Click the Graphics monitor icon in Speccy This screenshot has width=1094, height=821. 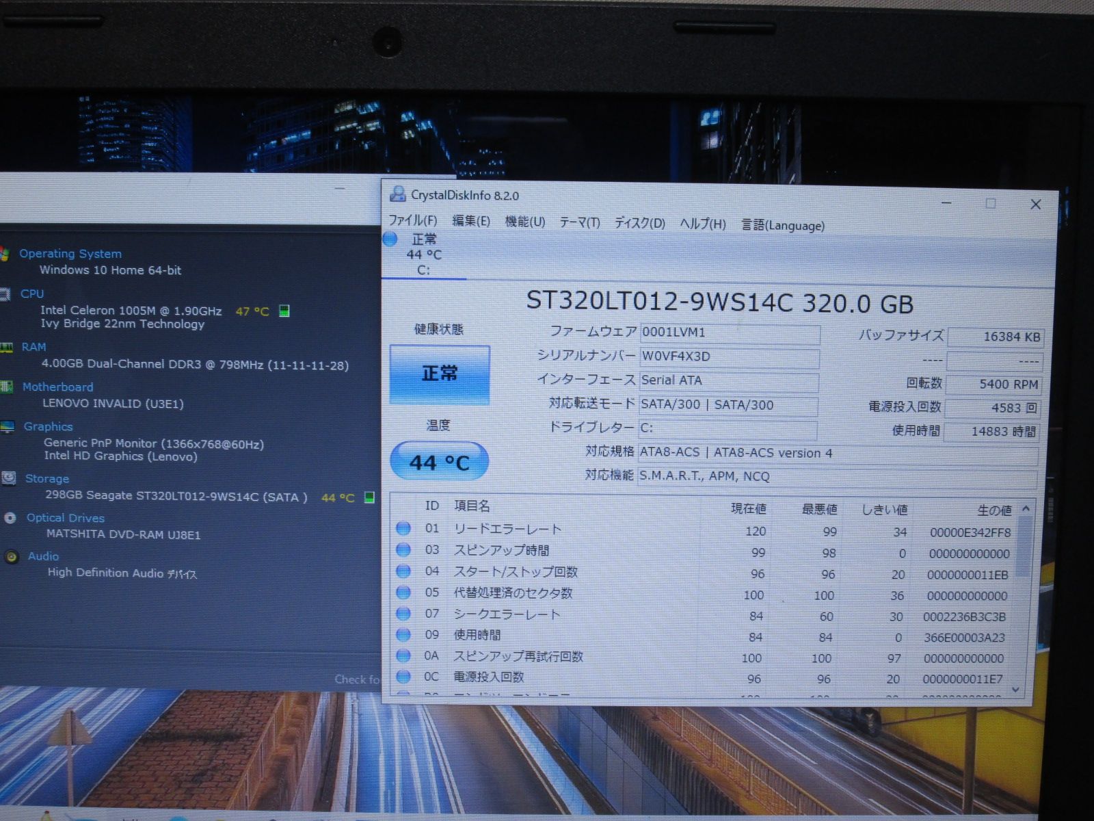pyautogui.click(x=8, y=427)
